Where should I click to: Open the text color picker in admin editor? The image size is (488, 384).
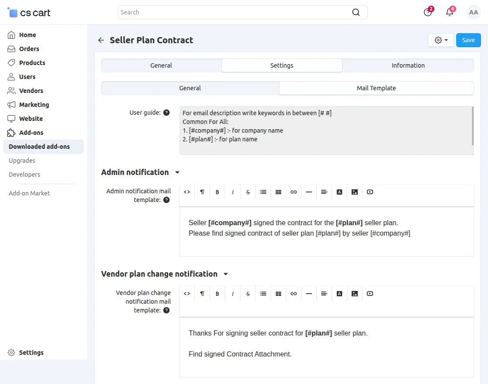point(339,192)
